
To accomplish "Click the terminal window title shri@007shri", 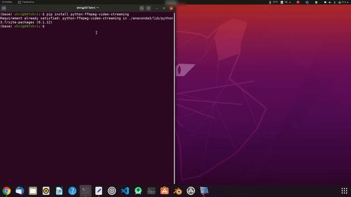I will point(88,8).
